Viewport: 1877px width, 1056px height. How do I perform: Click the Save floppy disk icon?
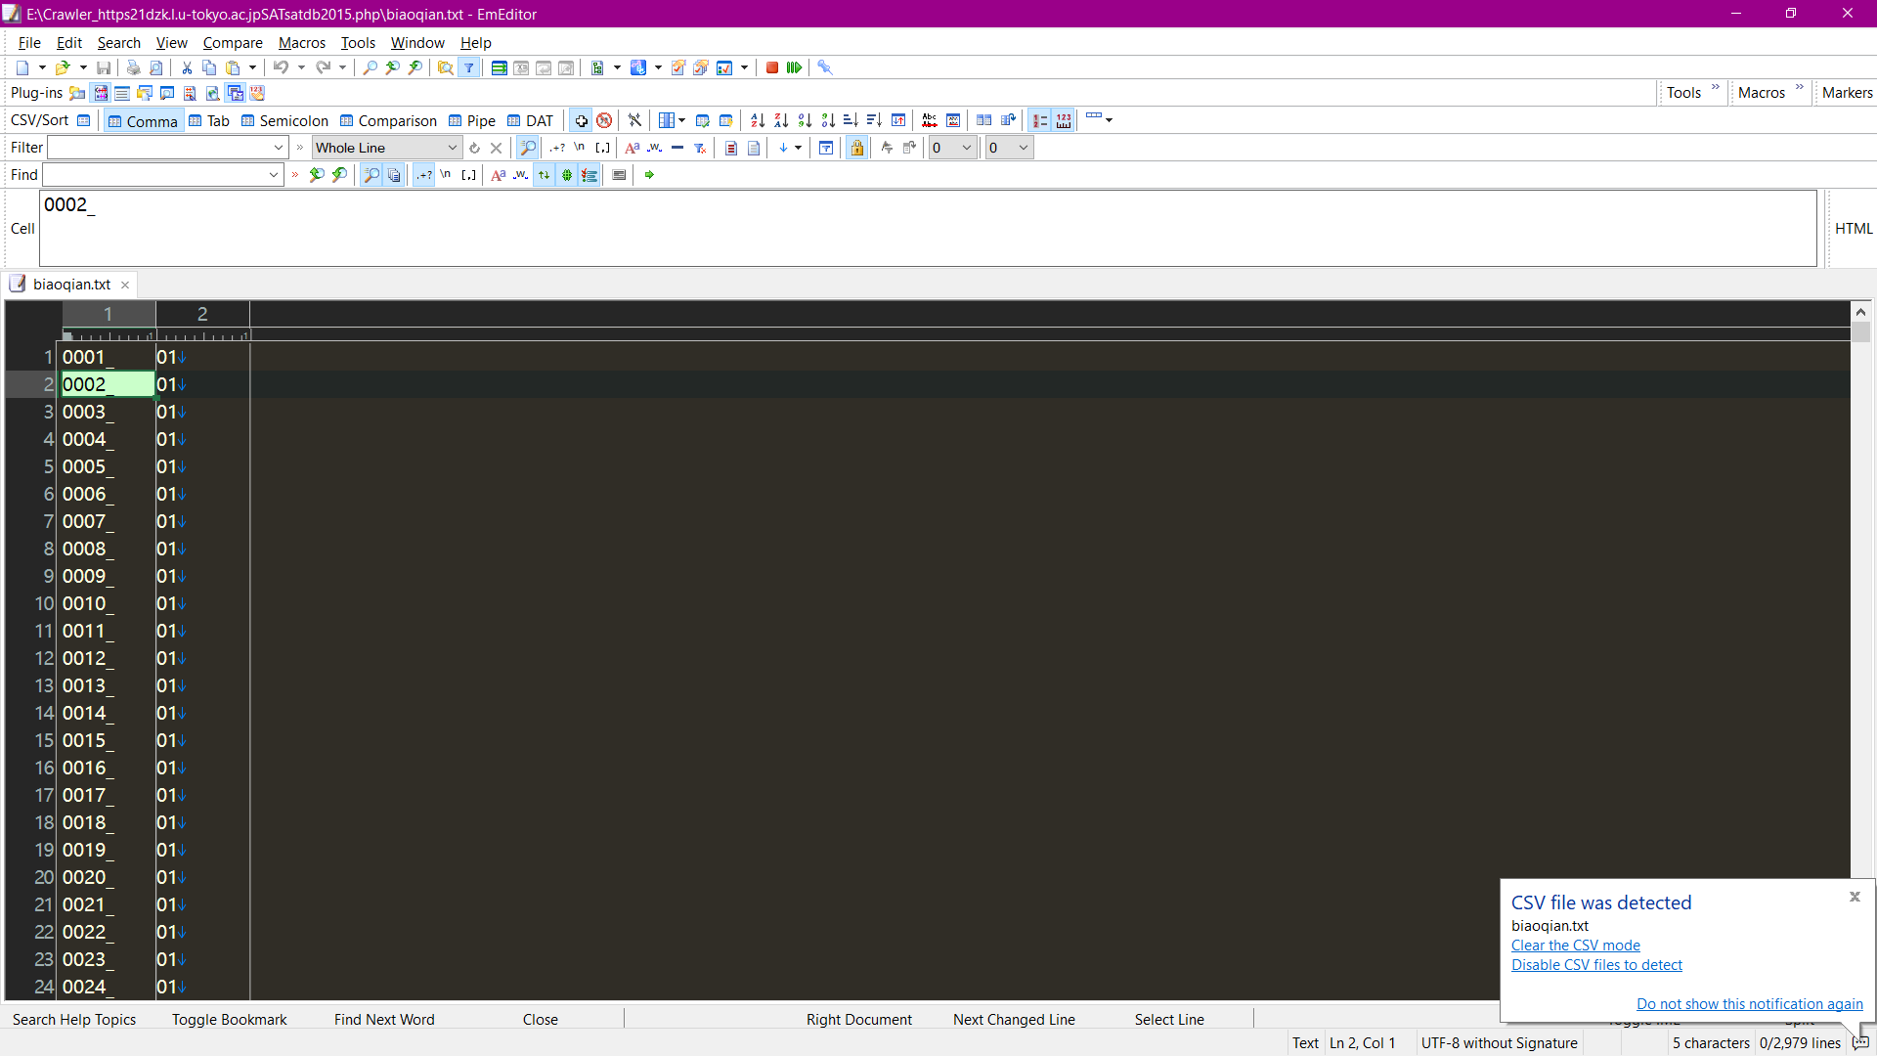(x=104, y=67)
